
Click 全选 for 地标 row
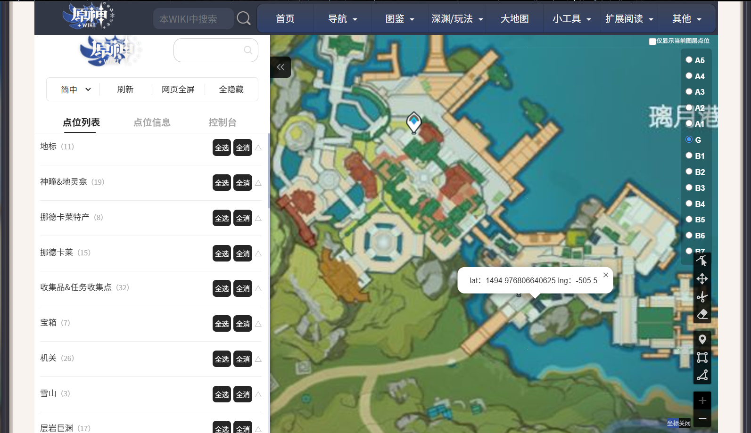tap(222, 147)
